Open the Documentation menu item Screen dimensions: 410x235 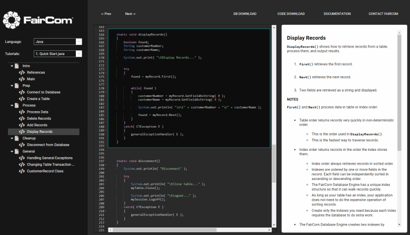(x=337, y=14)
